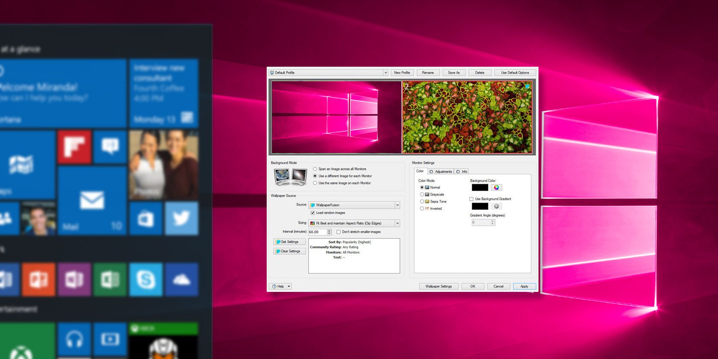Open the background color wheel picker

[496, 187]
